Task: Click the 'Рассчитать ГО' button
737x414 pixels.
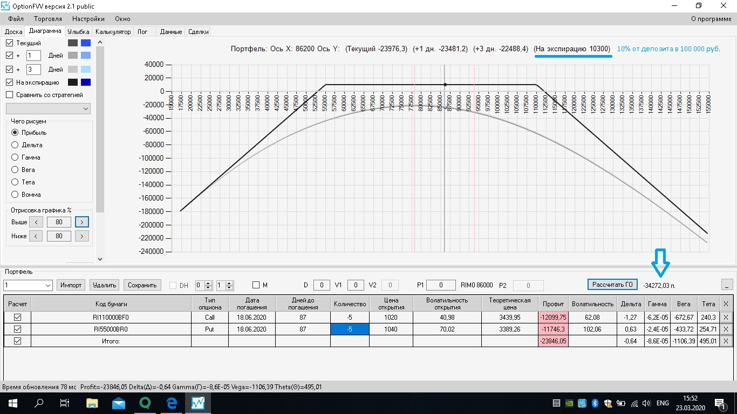Action: 612,285
